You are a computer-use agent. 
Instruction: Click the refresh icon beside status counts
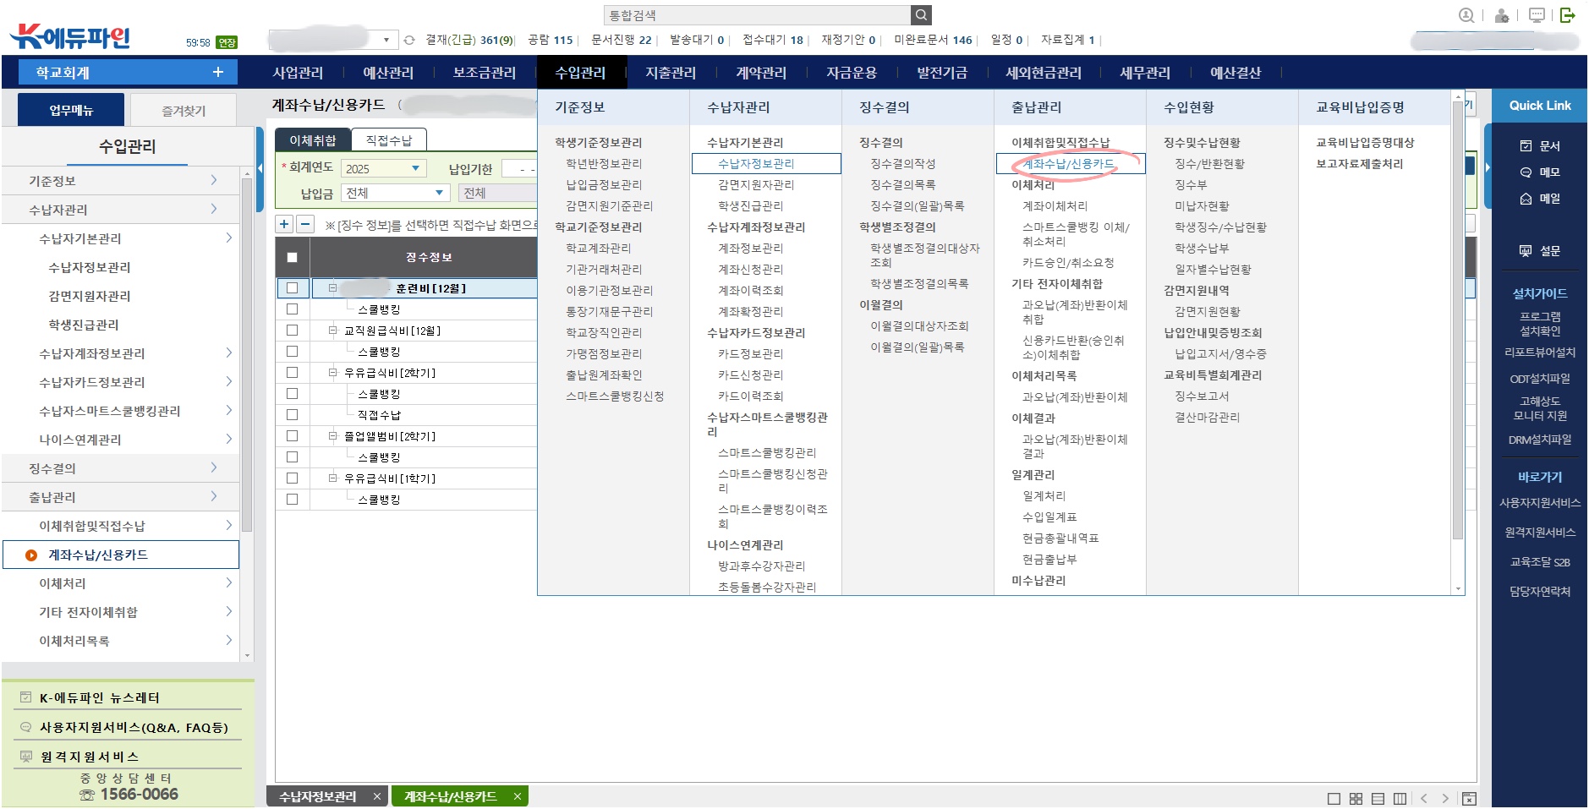[409, 40]
